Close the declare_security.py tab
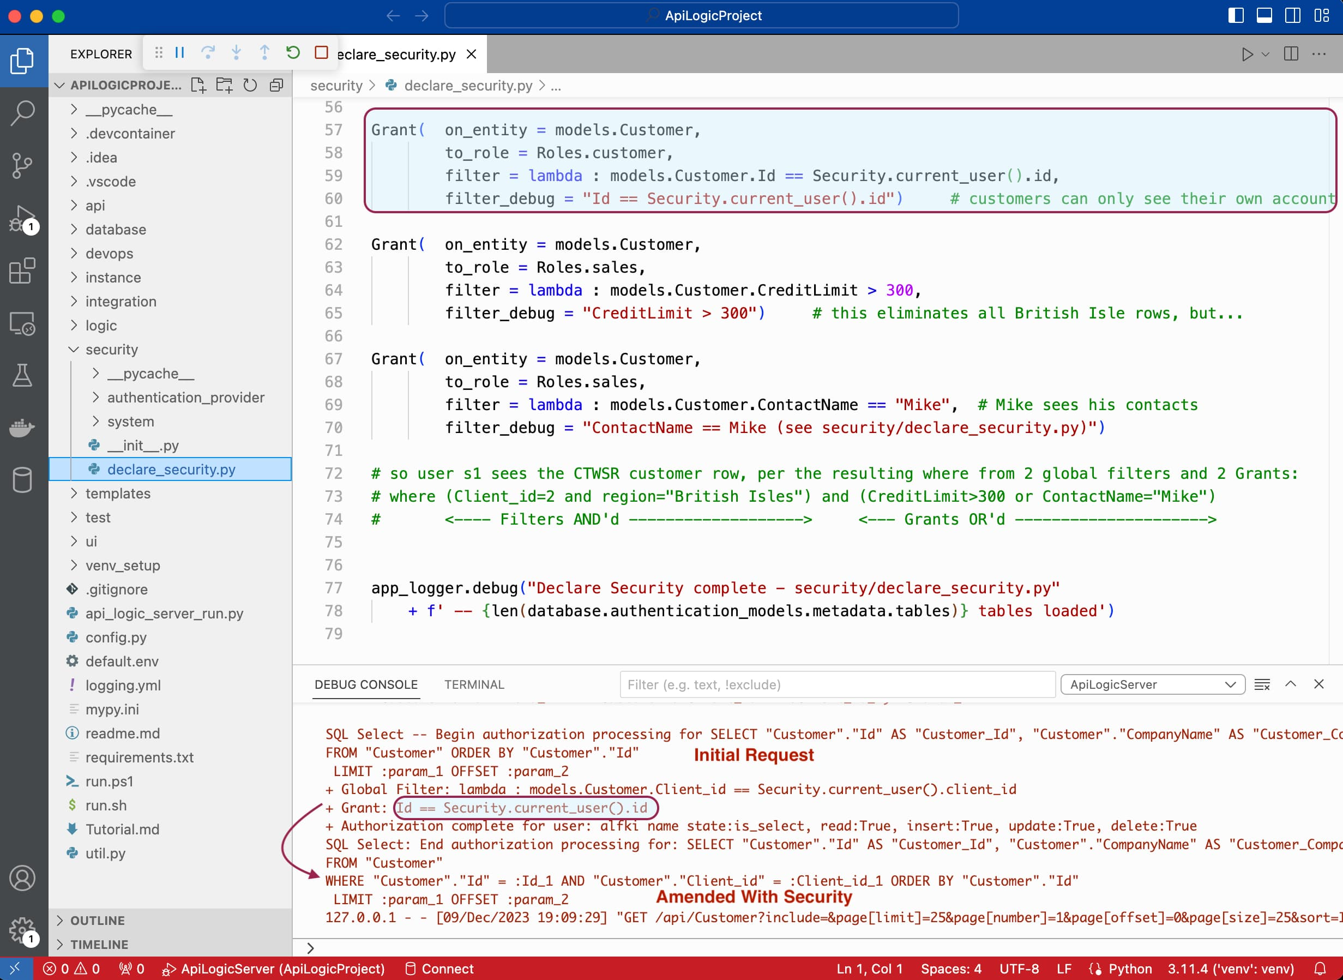 [x=472, y=54]
